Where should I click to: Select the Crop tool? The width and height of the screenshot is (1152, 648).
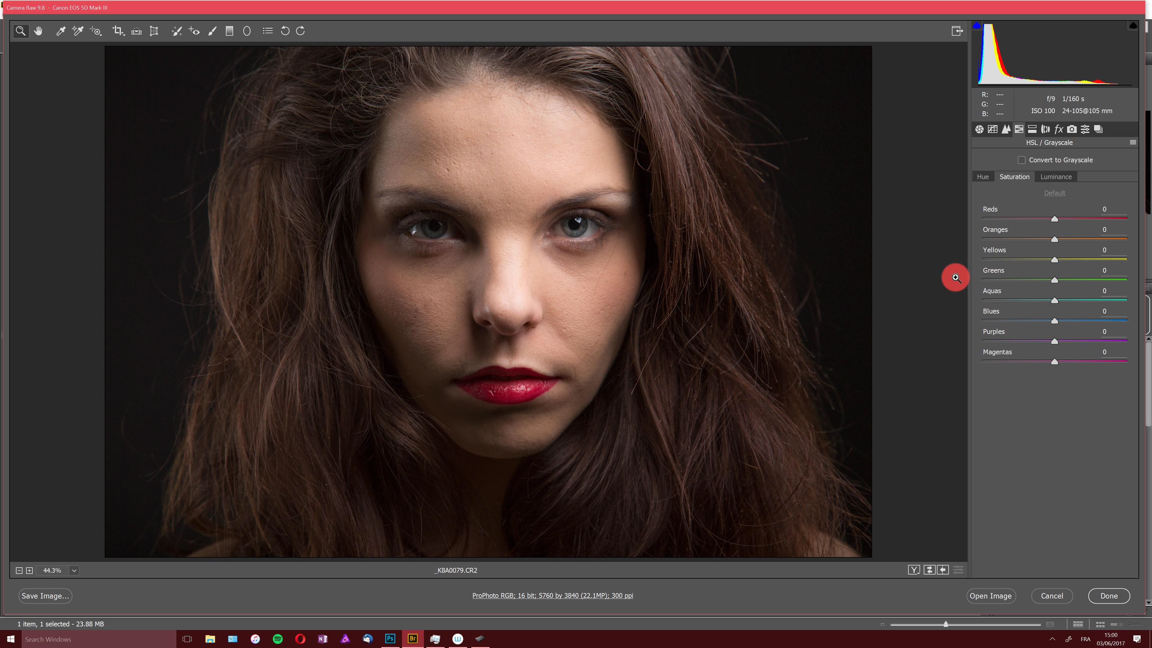[118, 31]
